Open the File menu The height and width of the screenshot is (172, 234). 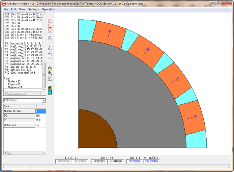click(x=6, y=9)
